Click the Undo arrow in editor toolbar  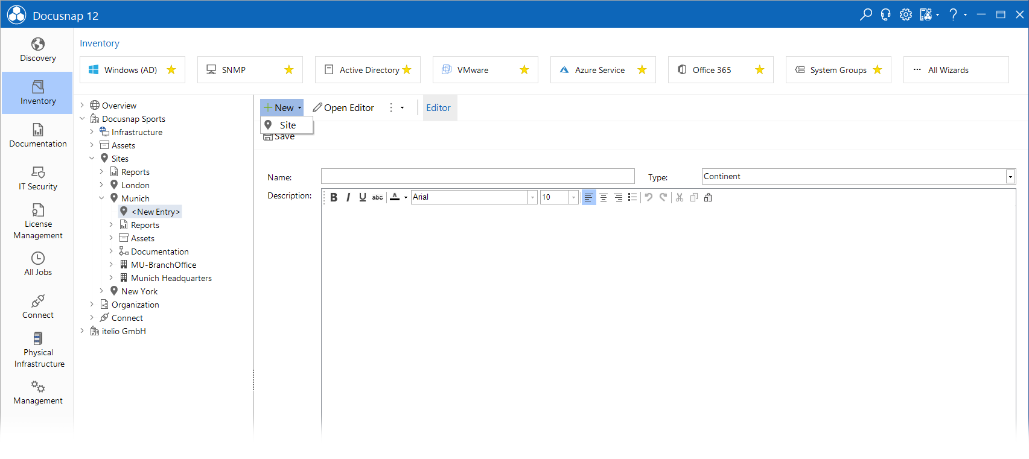click(x=649, y=197)
